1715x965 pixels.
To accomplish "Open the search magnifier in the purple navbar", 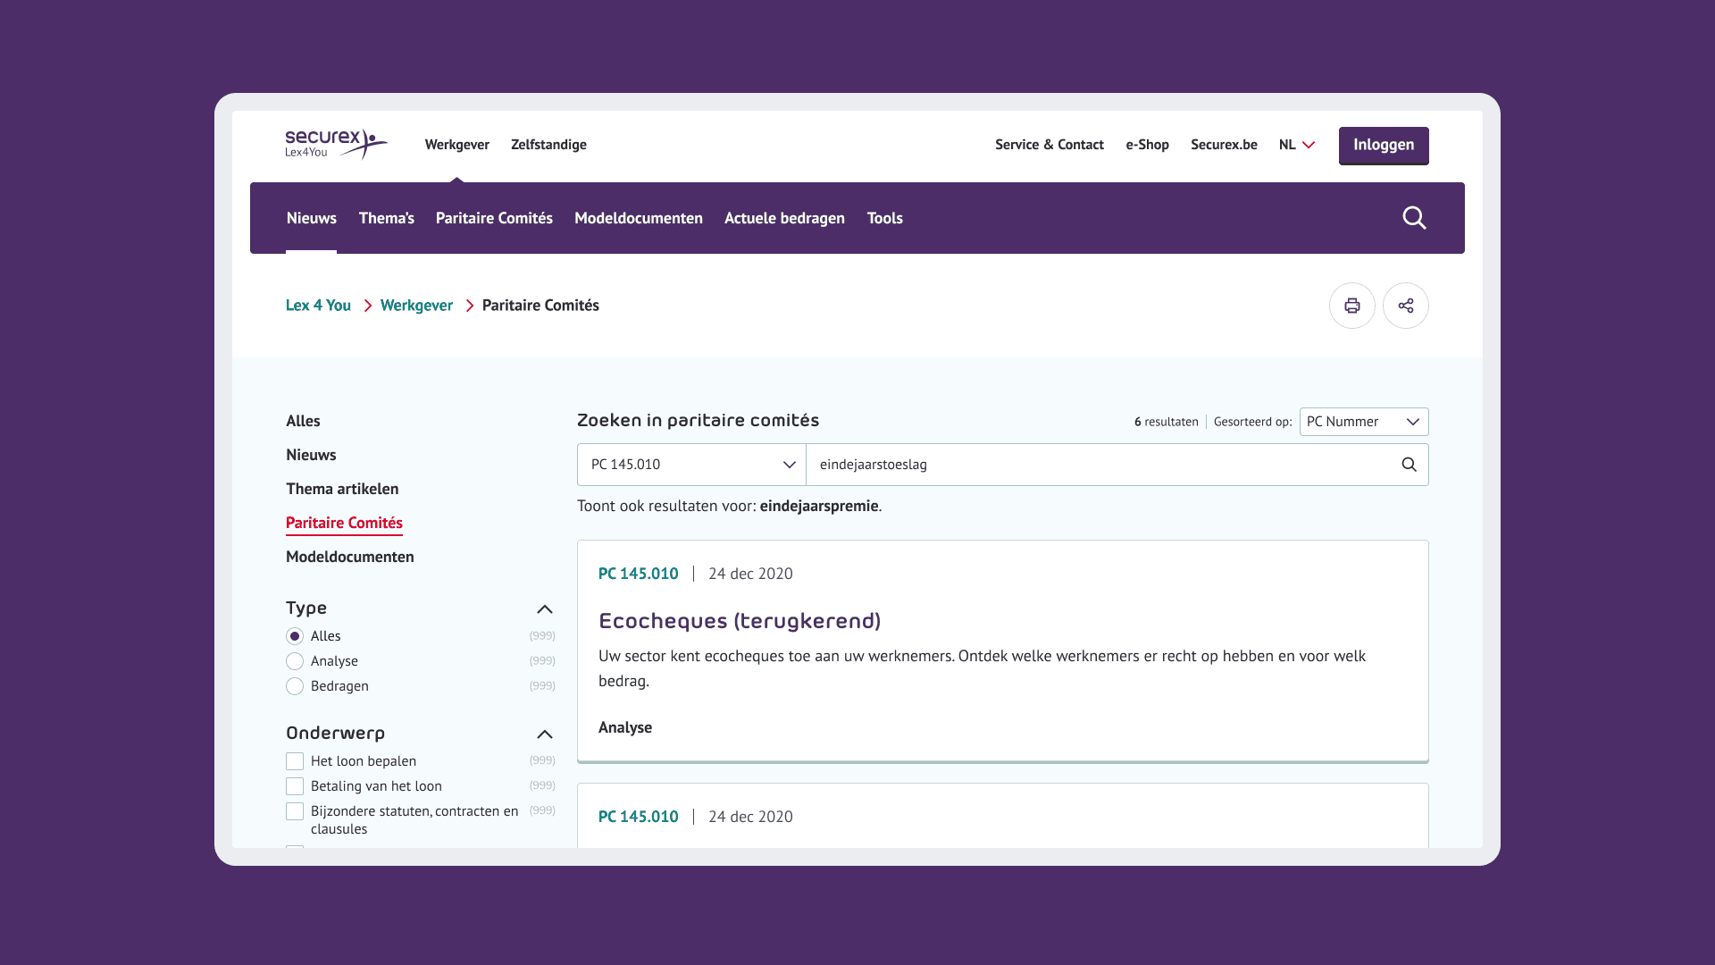I will coord(1414,217).
